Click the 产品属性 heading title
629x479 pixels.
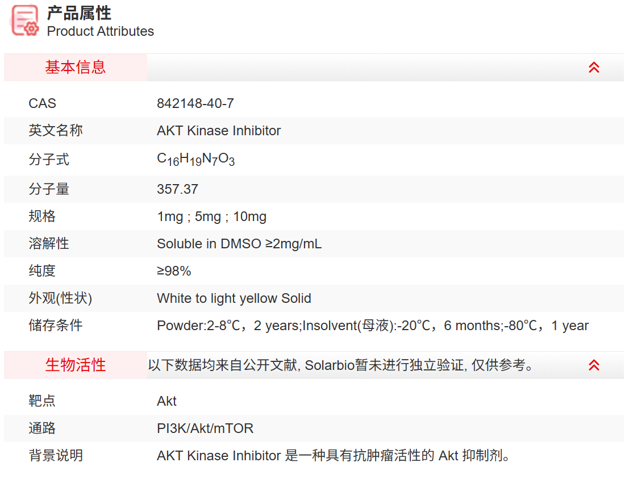79,13
